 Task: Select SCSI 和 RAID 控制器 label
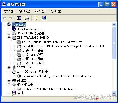tap(32, 72)
